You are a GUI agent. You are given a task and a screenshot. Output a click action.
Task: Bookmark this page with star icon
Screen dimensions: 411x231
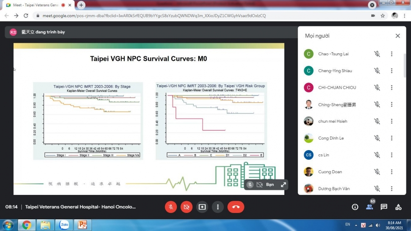tap(382, 16)
